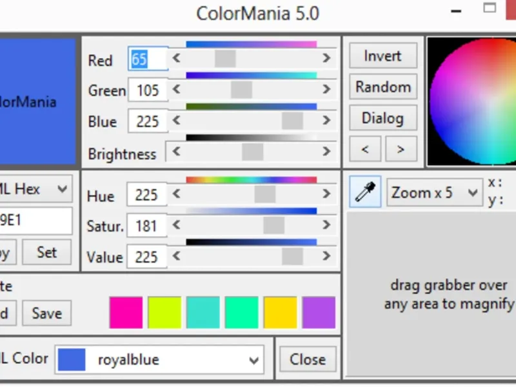The image size is (516, 387).
Task: Click the palette Save button
Action: [x=46, y=313]
